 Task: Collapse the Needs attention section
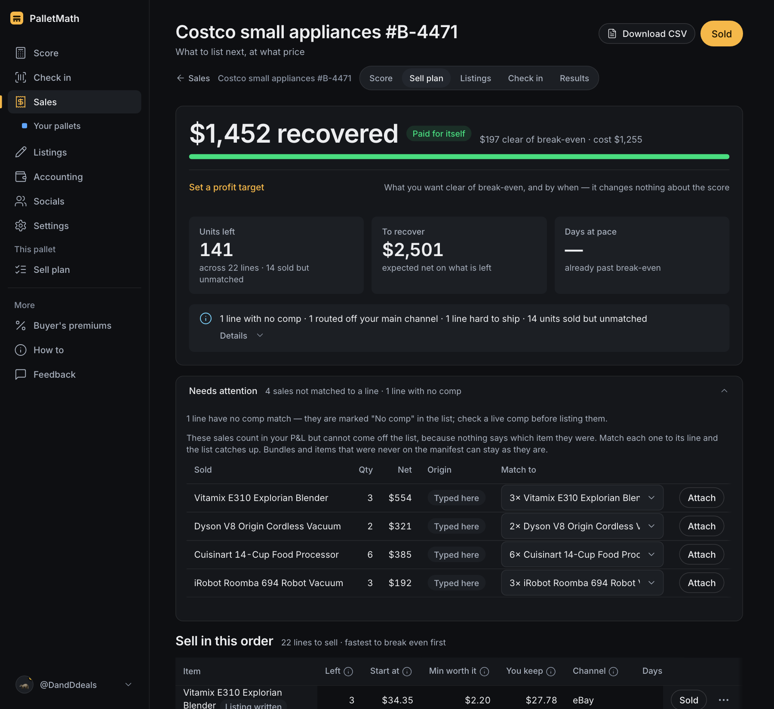click(724, 391)
